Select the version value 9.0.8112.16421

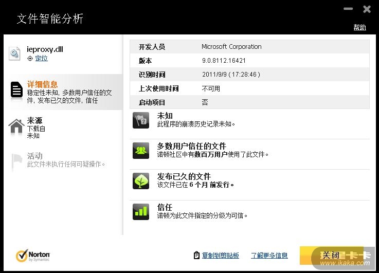(224, 60)
